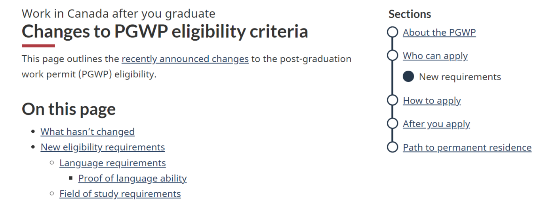541x209 pixels.
Task: Go to the Who can apply section
Action: coord(435,56)
